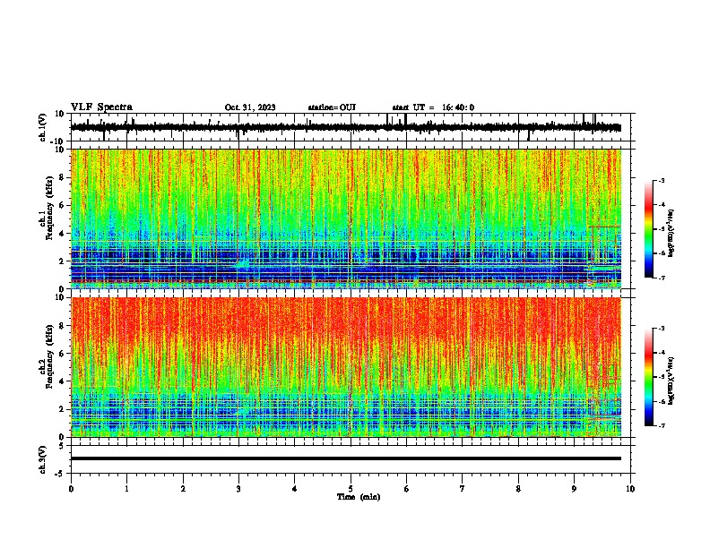The image size is (710, 548).
Task: Click the ch.2 spectrogram plot area
Action: 346,367
